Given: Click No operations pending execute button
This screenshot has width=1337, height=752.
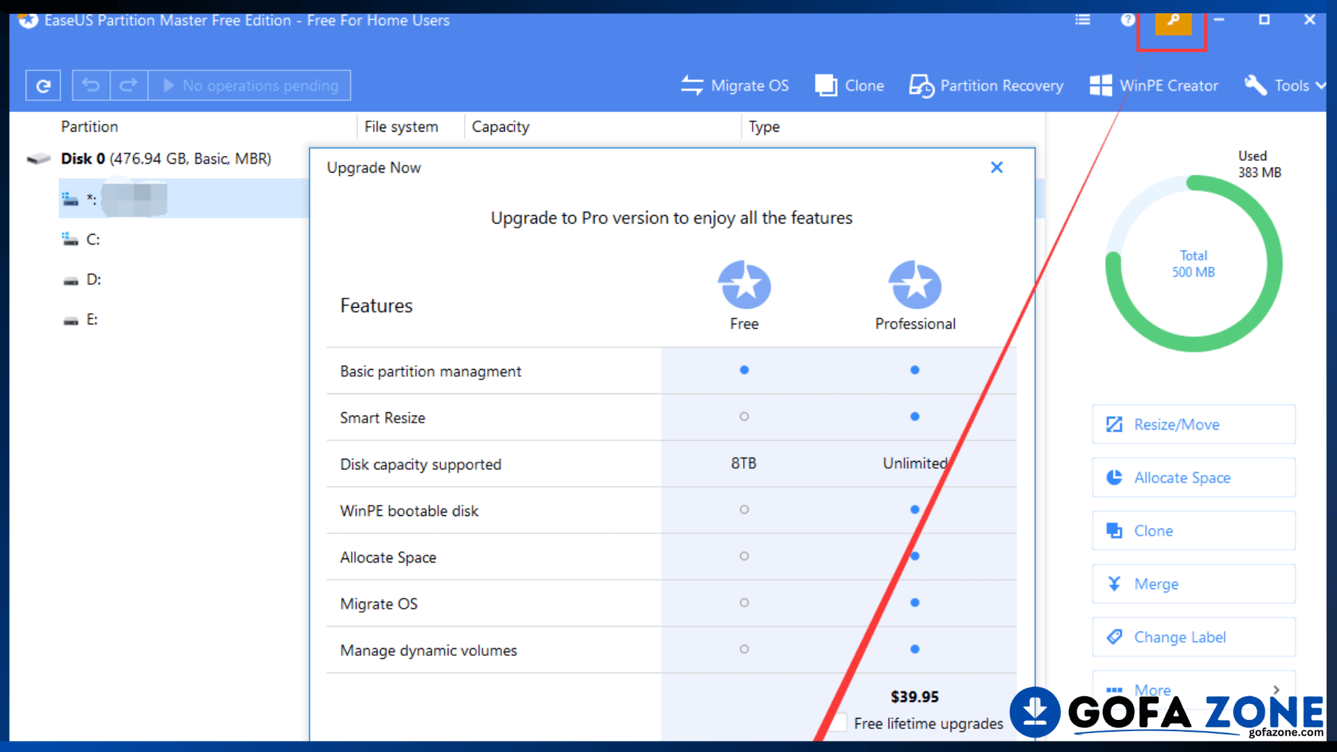Looking at the screenshot, I should [249, 86].
